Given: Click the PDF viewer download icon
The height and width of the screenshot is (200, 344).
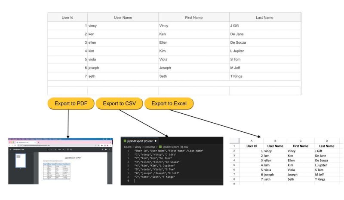Looking at the screenshot, I should tap(102, 149).
